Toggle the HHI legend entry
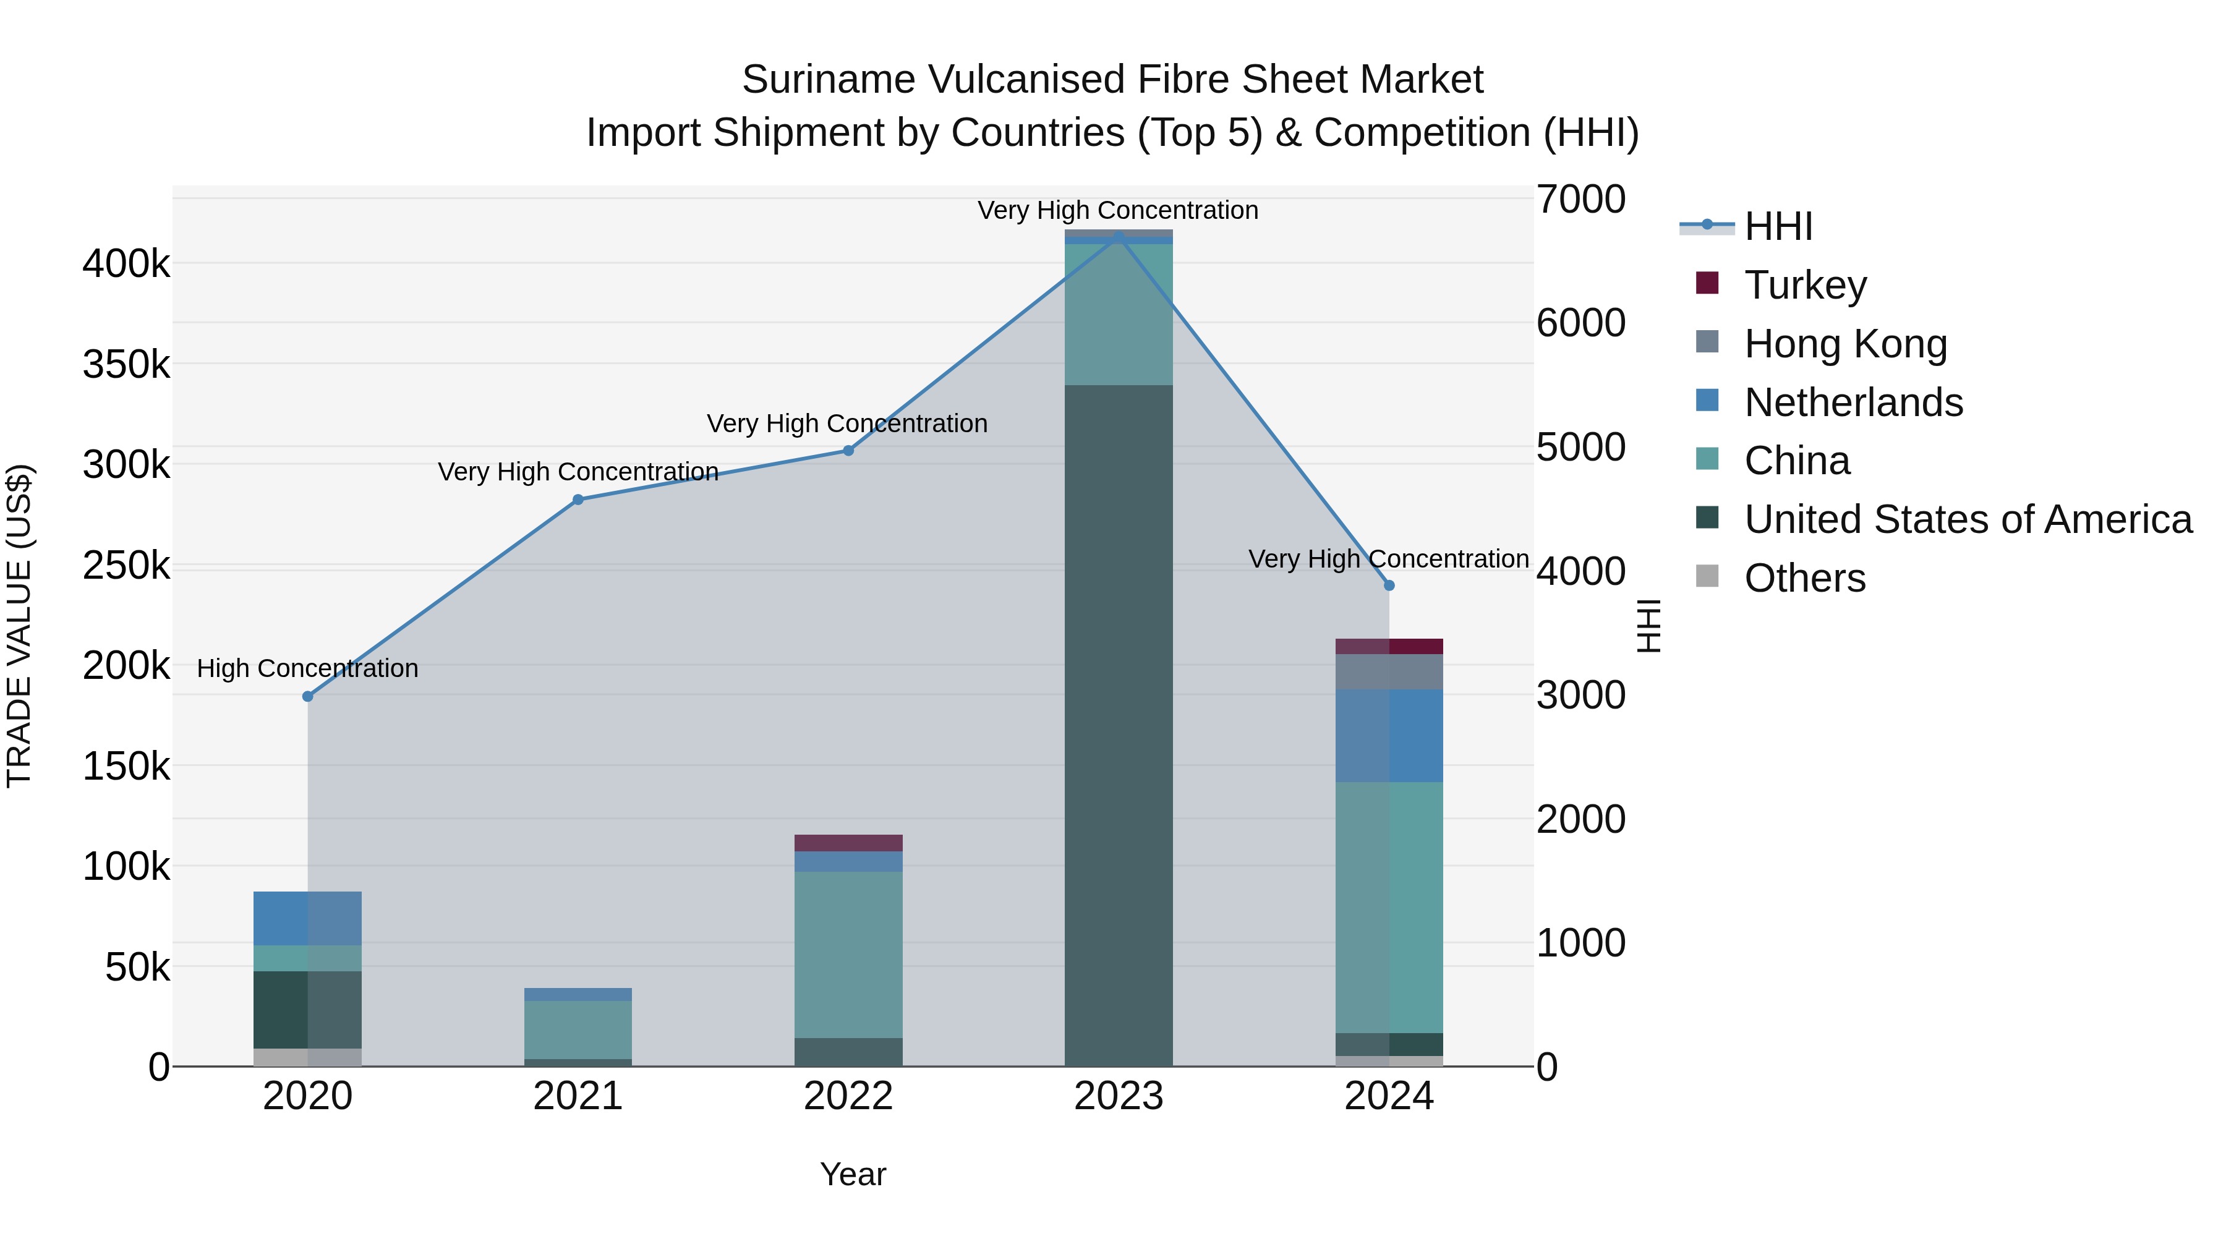This screenshot has height=1252, width=2226. coord(1746,226)
